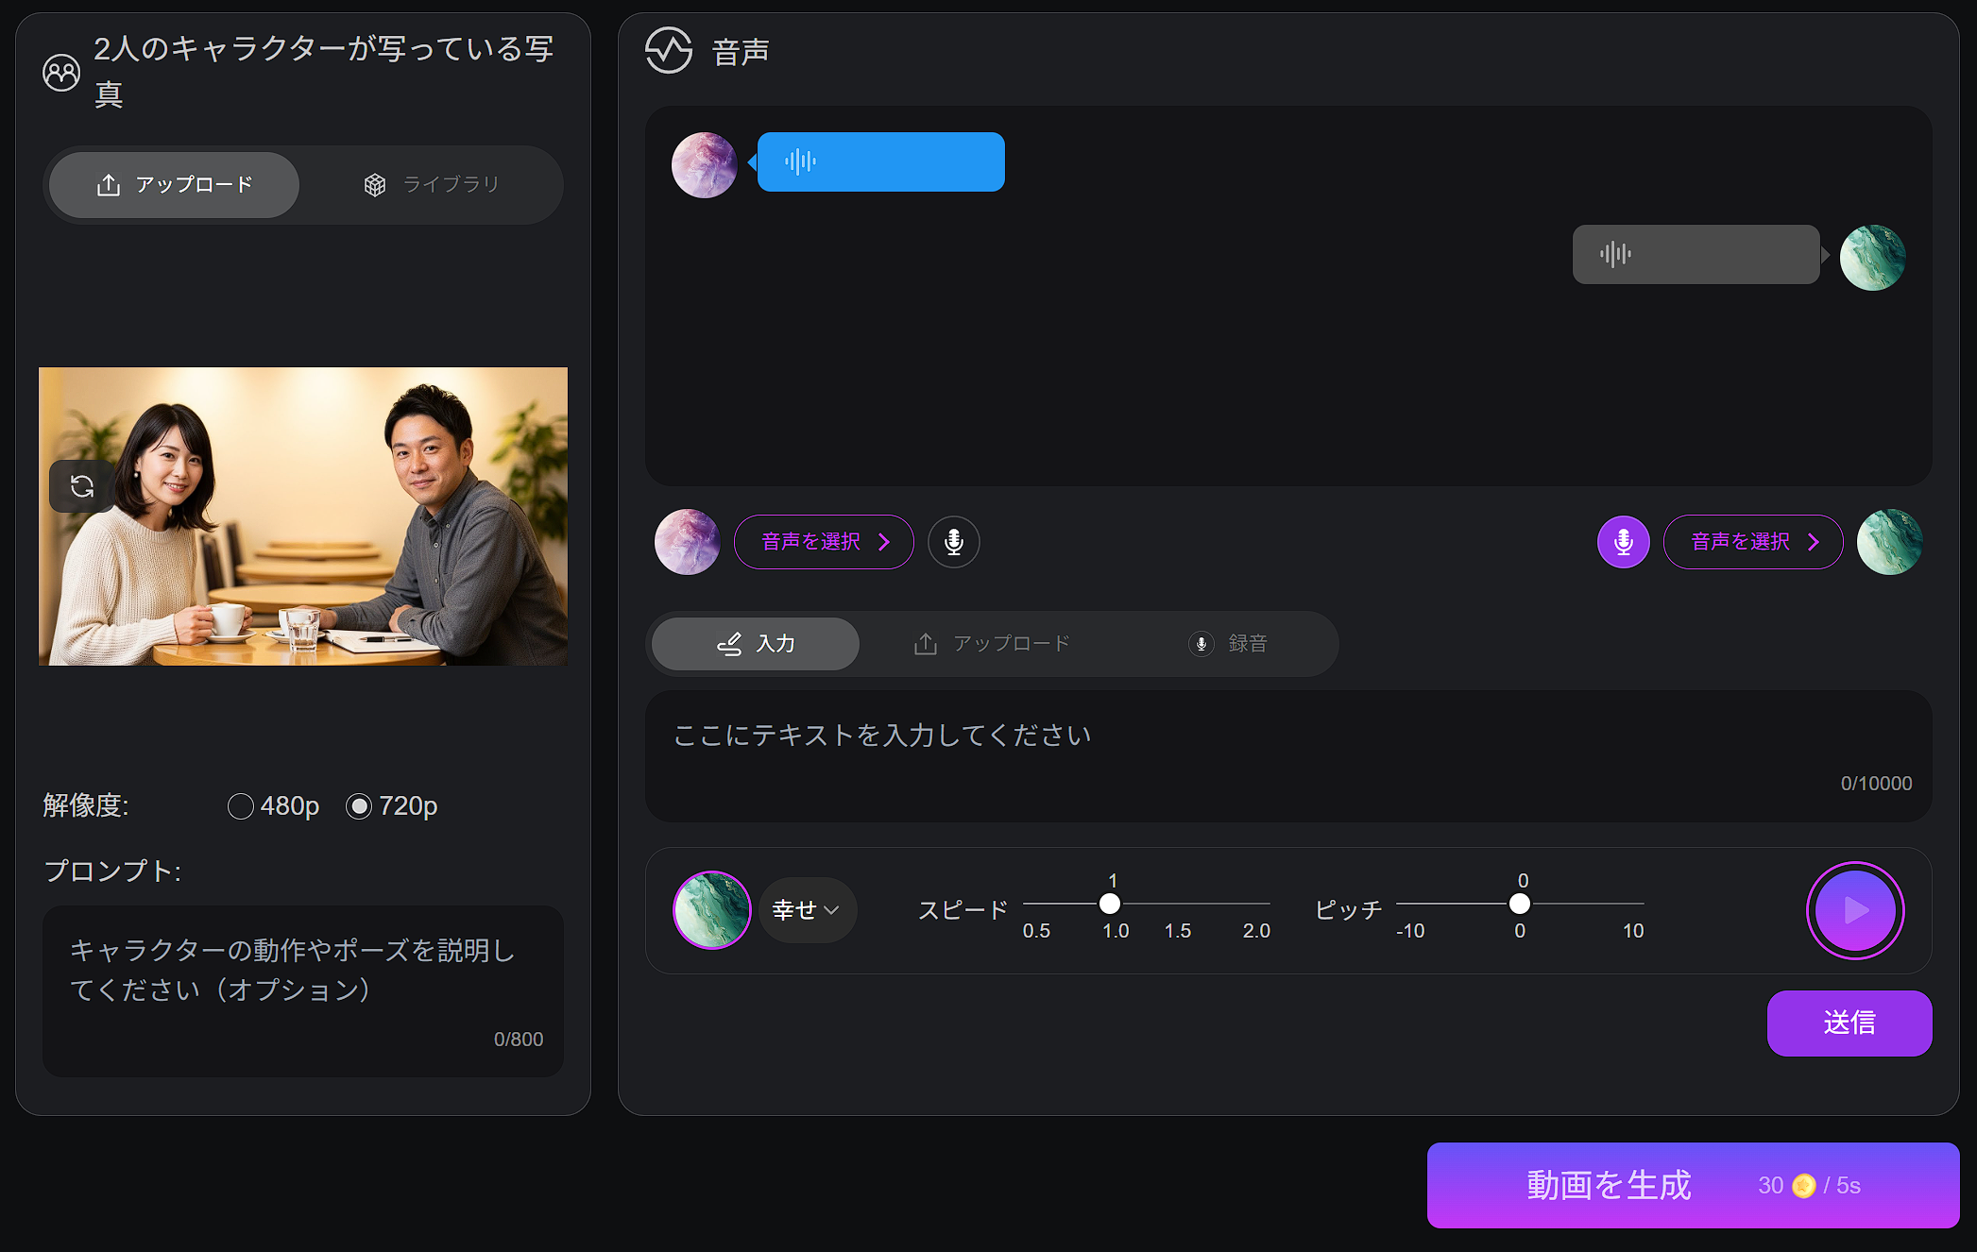Select 720p resolution option
The height and width of the screenshot is (1252, 1977).
pyautogui.click(x=359, y=806)
